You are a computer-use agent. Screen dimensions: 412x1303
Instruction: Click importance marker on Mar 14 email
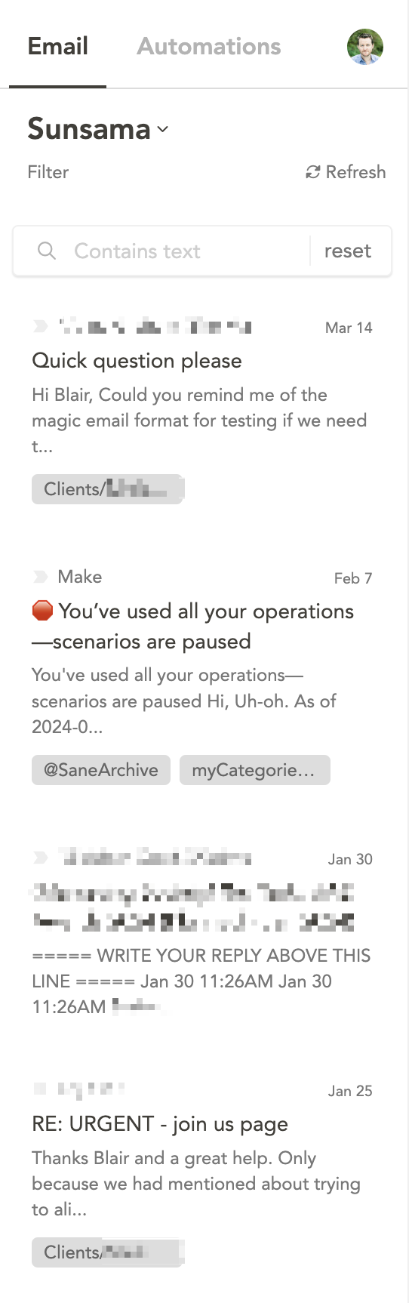point(40,326)
